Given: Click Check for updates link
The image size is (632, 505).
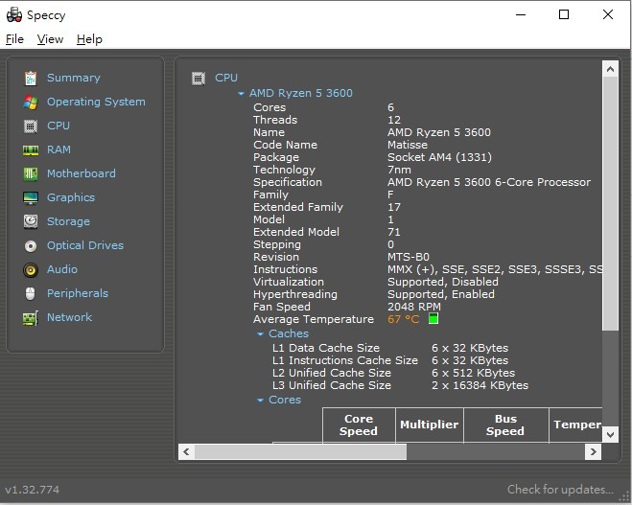Looking at the screenshot, I should 560,490.
